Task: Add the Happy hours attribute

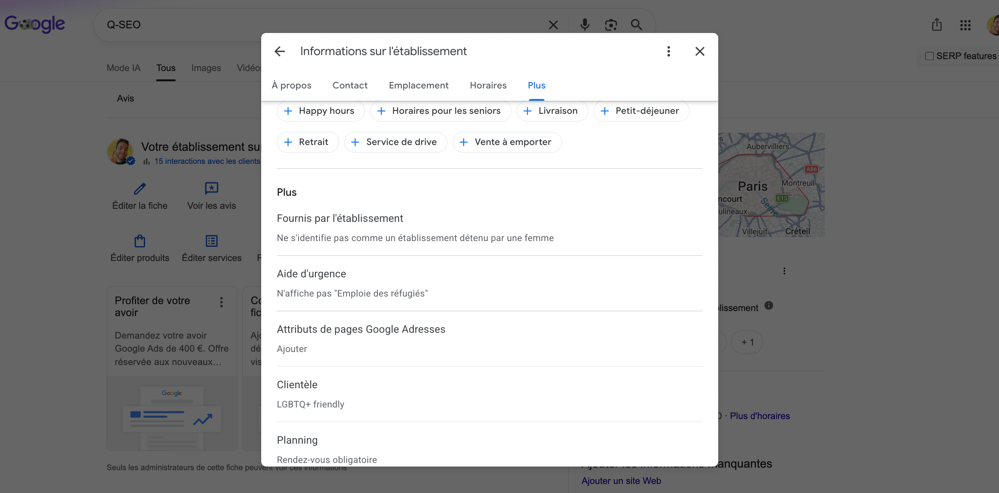Action: 320,111
